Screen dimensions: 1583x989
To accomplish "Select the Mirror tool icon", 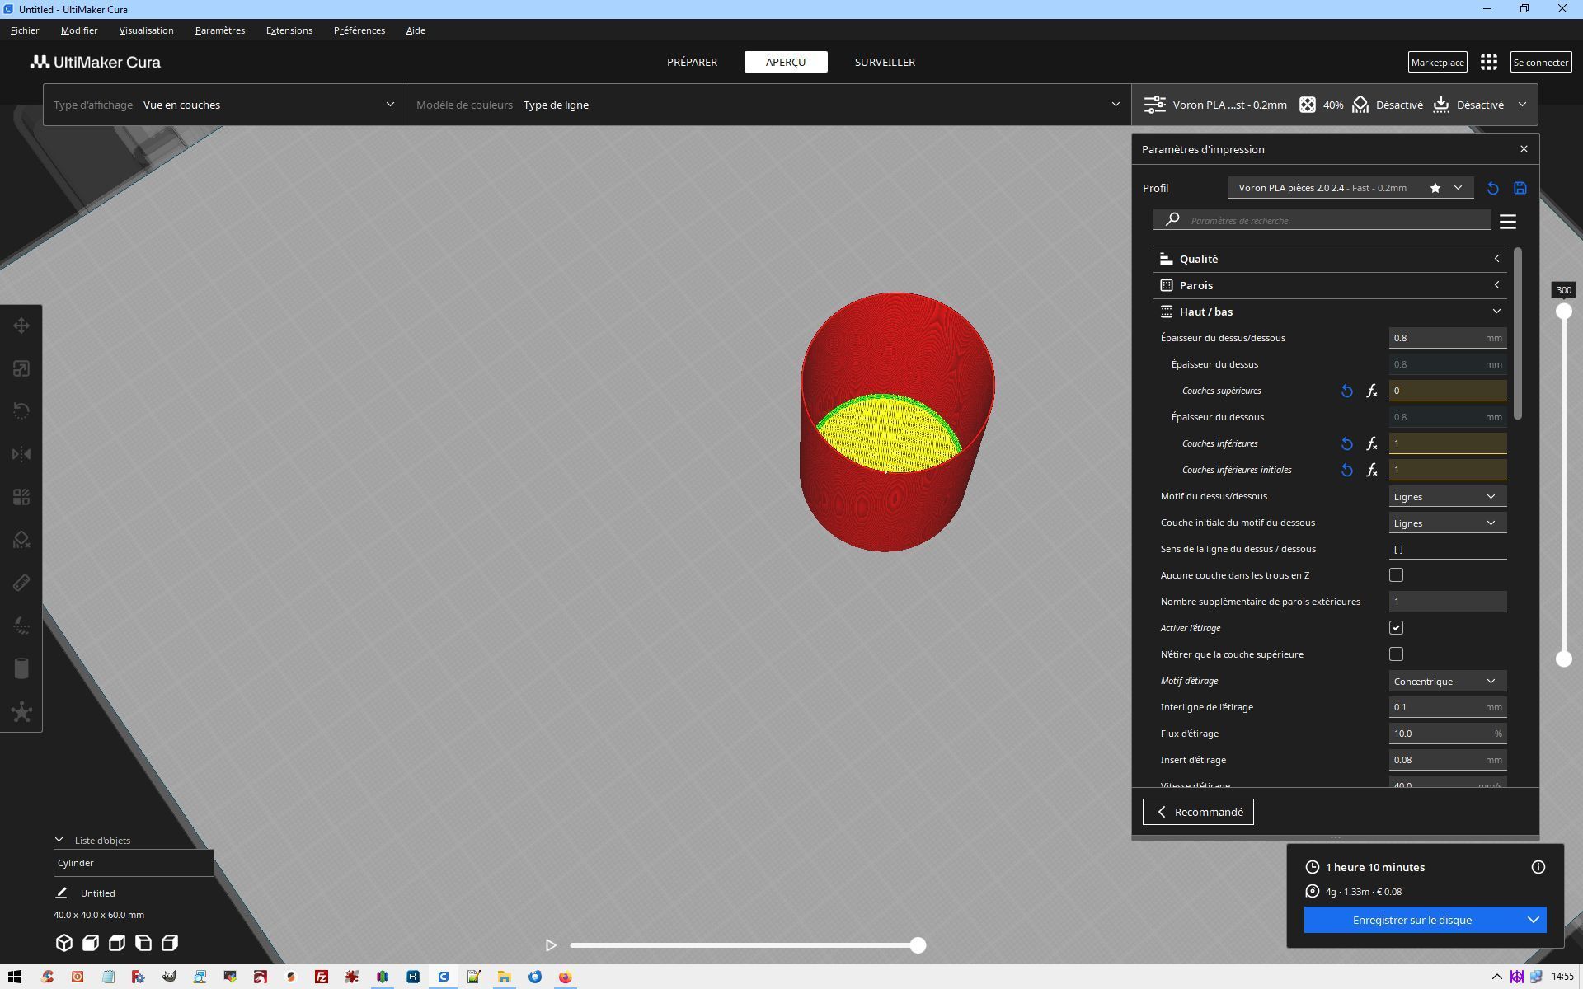I will click(21, 454).
